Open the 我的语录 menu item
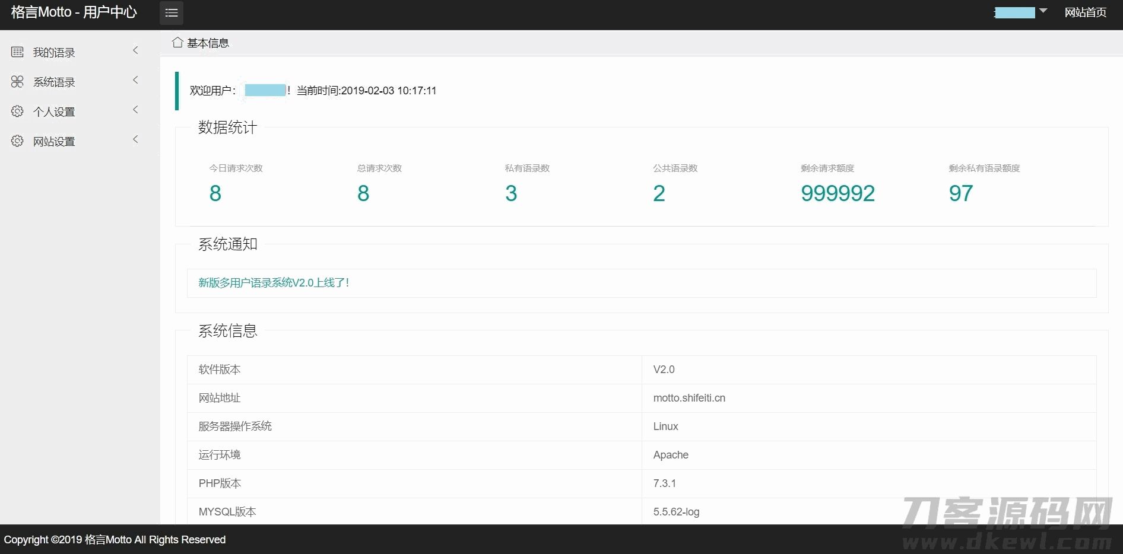1123x554 pixels. point(54,53)
